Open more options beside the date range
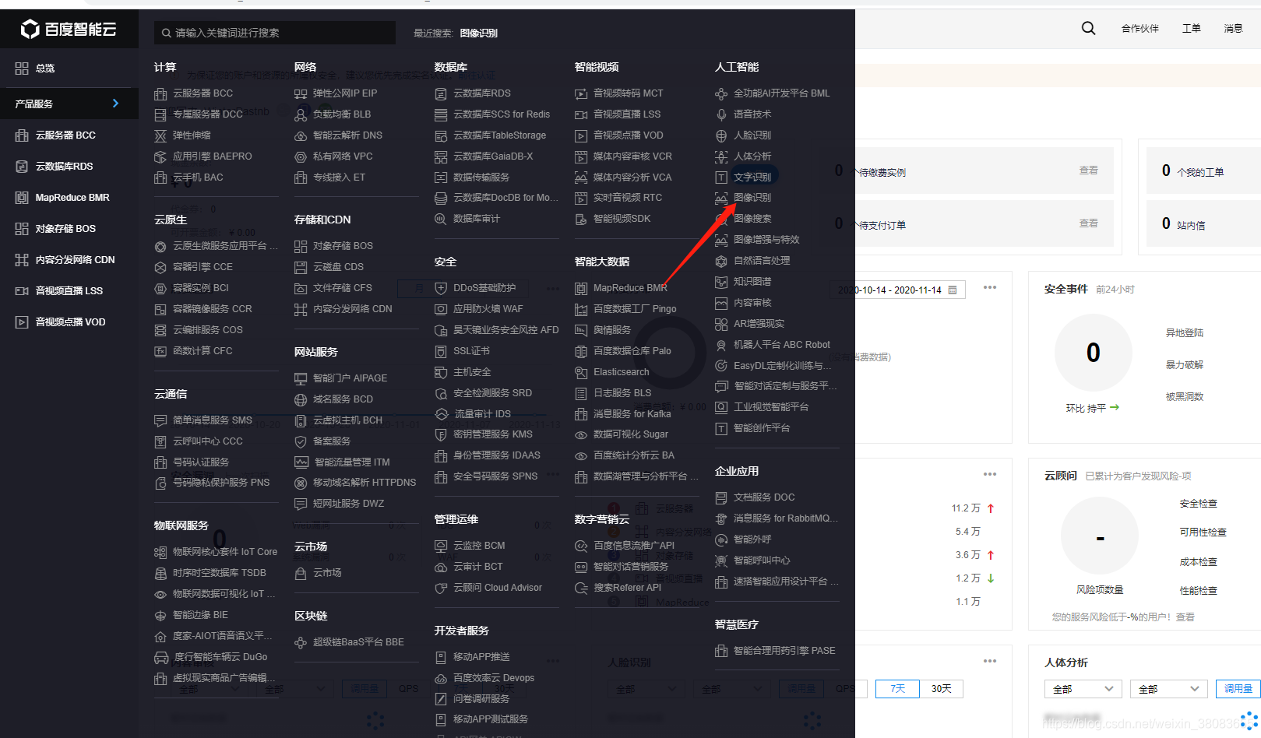The width and height of the screenshot is (1261, 738). tap(990, 287)
